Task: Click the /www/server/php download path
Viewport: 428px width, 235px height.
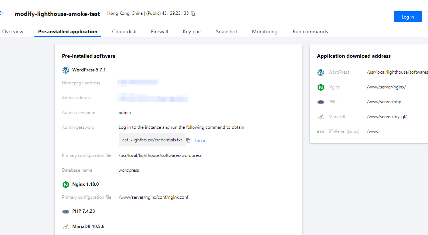Action: coord(384,102)
